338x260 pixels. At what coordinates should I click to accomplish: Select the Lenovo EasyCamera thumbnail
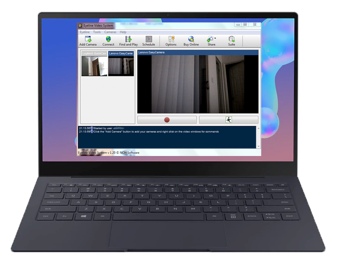121,64
